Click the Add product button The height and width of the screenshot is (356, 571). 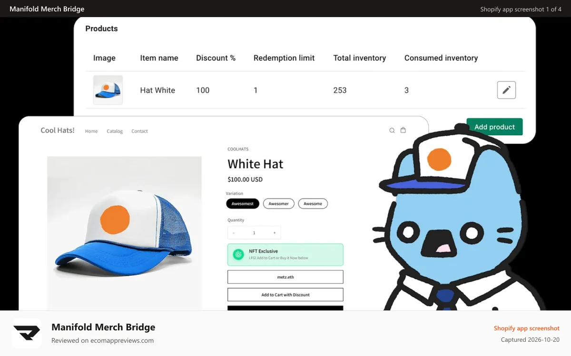(x=494, y=127)
